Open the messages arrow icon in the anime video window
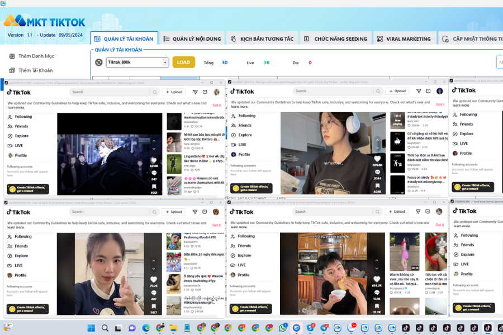Screen dimensions: 503x335 coord(195,92)
